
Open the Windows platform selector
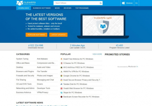coord(127,3)
